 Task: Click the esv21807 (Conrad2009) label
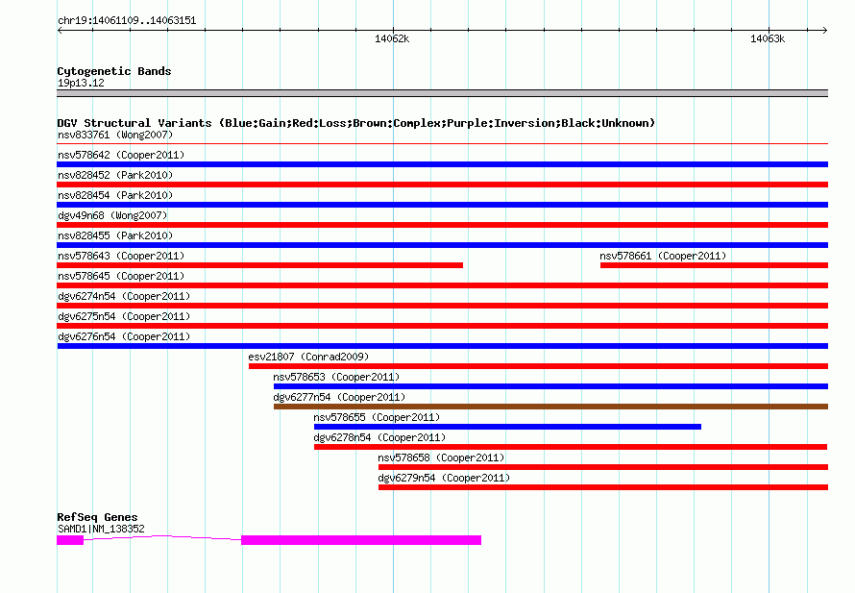(308, 357)
